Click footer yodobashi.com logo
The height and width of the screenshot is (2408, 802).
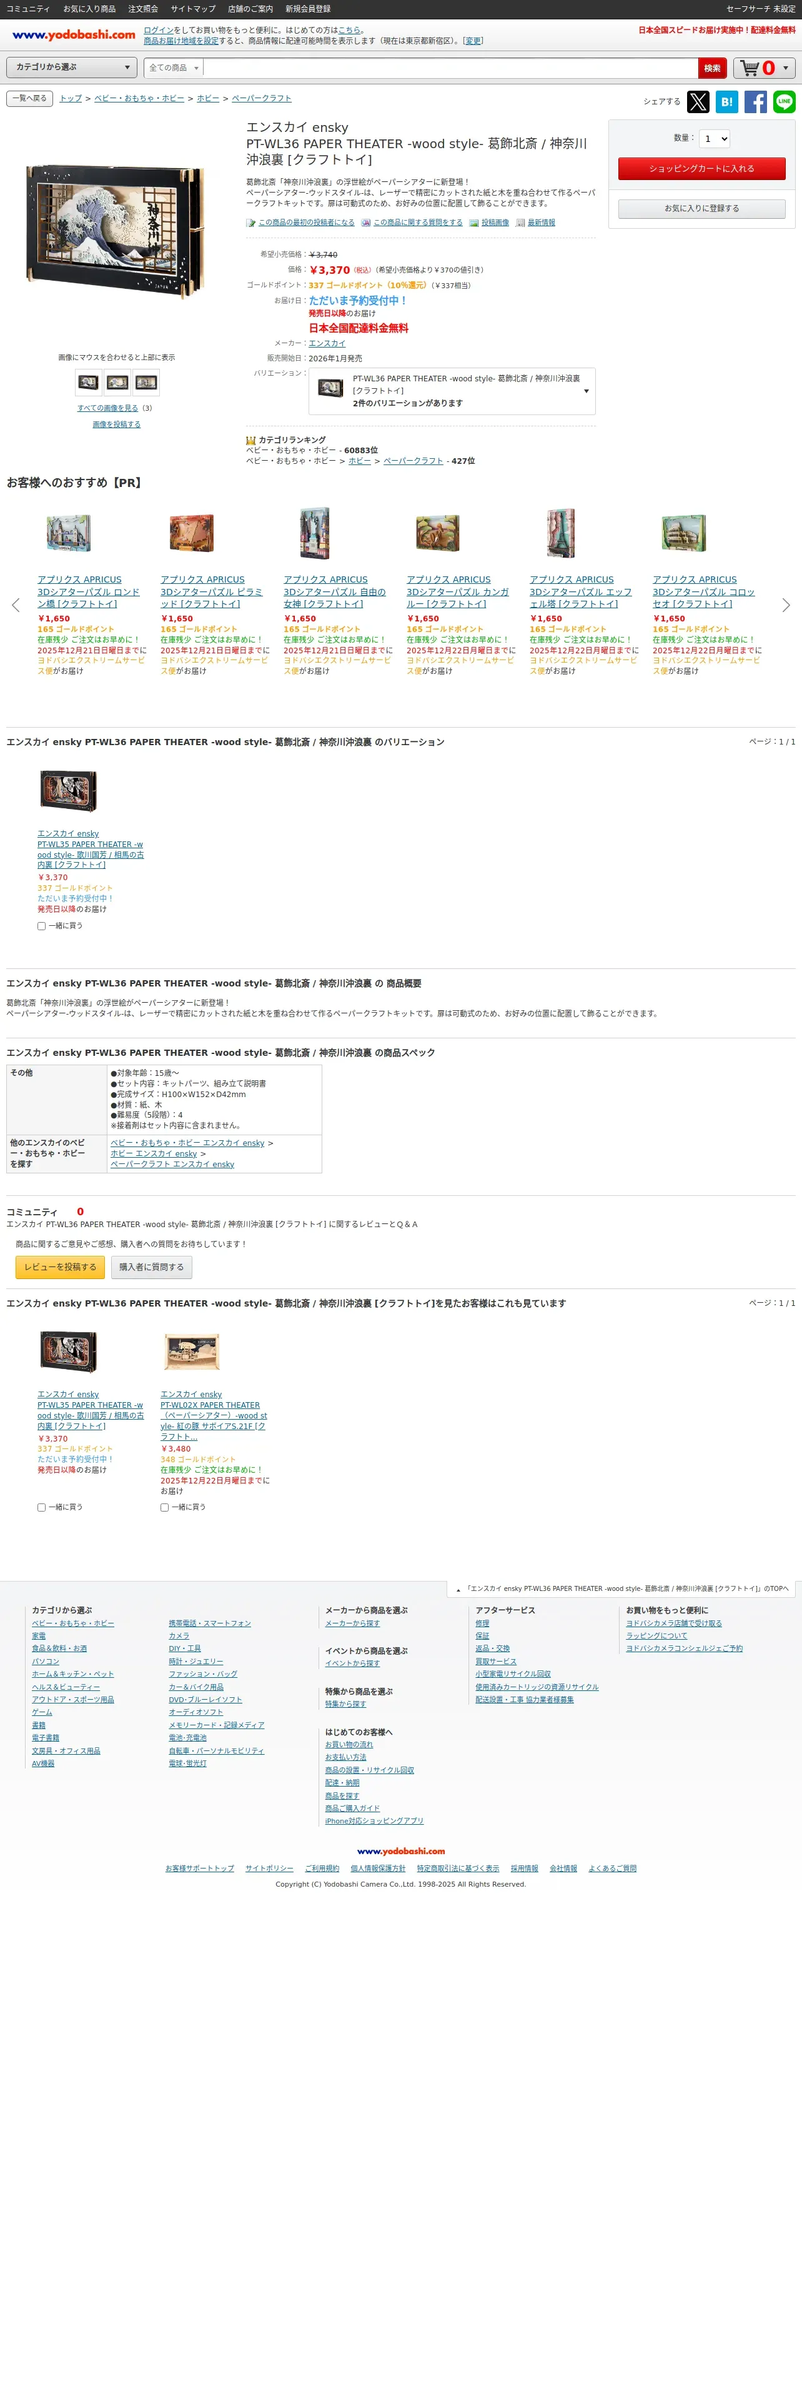click(x=402, y=1851)
